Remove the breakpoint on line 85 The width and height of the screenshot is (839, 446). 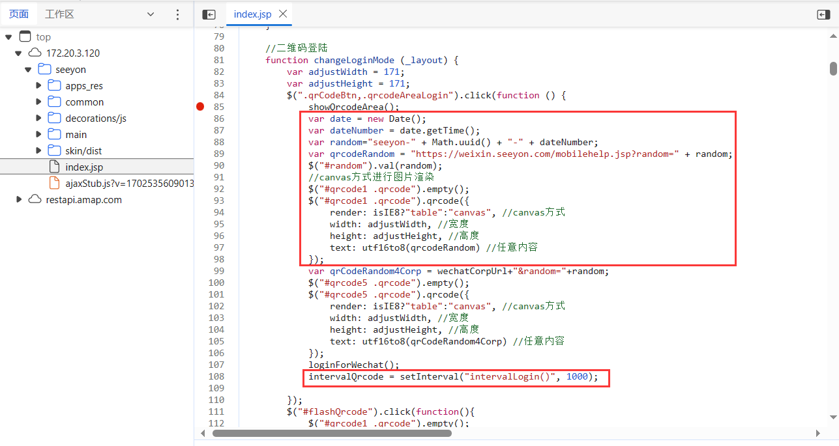(201, 107)
